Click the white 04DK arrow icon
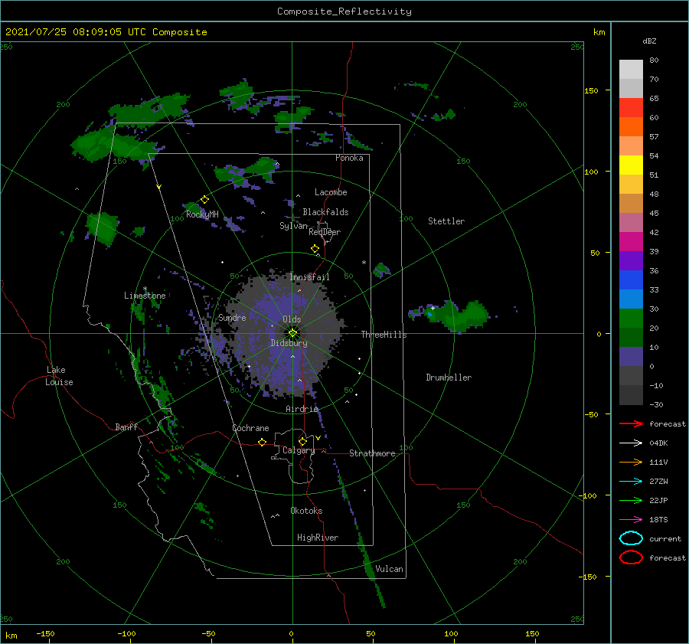Viewport: 689px width, 644px height. (x=631, y=443)
